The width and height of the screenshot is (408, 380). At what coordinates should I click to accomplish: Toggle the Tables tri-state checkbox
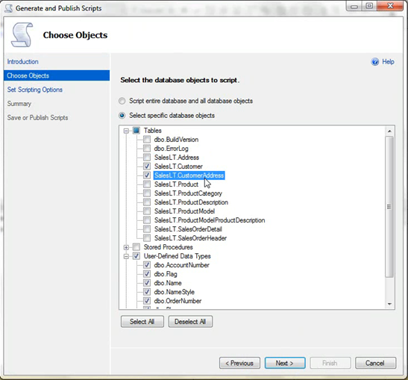click(x=136, y=131)
